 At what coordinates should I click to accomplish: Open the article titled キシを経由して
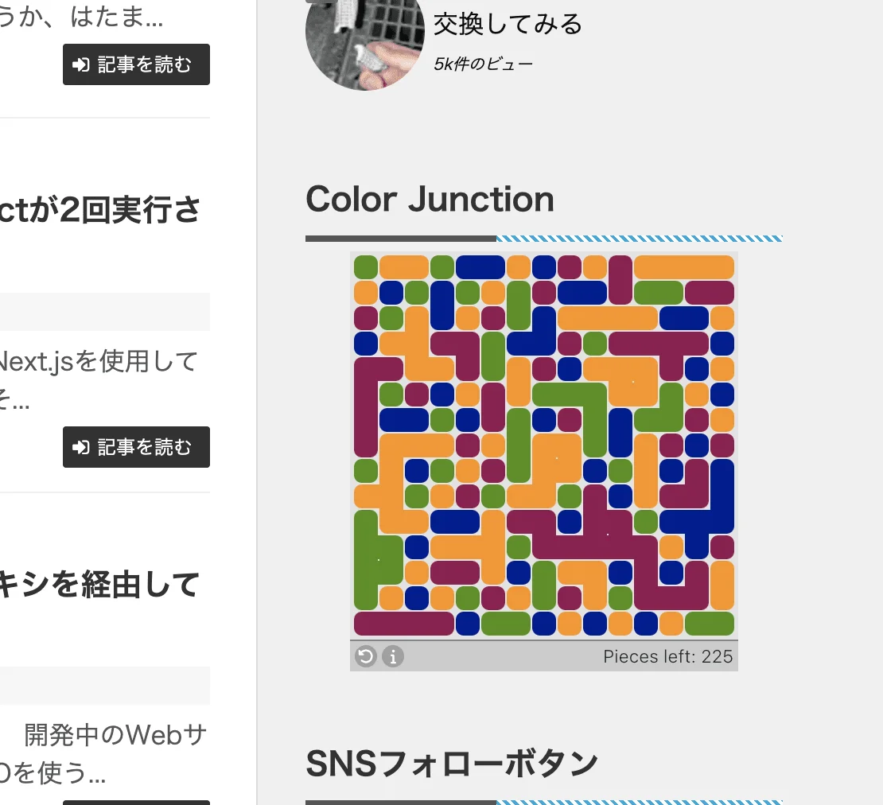click(x=99, y=585)
